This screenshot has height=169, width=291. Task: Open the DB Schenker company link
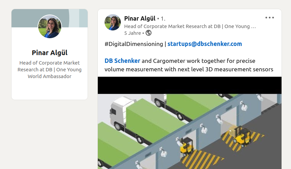click(x=122, y=61)
